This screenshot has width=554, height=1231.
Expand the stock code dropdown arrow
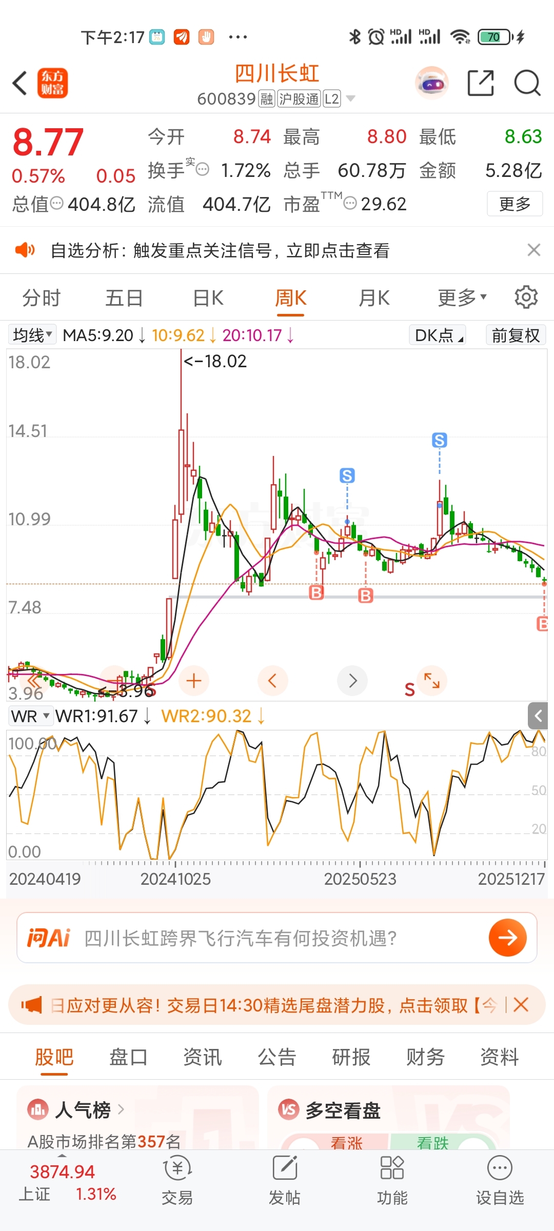click(351, 98)
